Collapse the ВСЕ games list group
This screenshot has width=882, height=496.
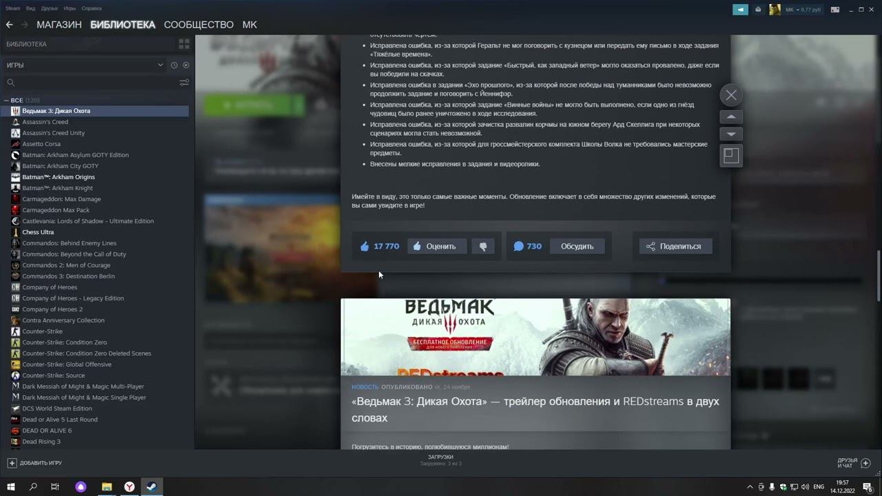tap(7, 101)
